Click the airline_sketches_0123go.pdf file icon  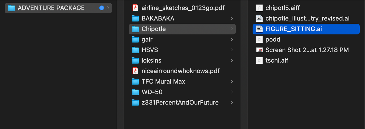(x=136, y=8)
